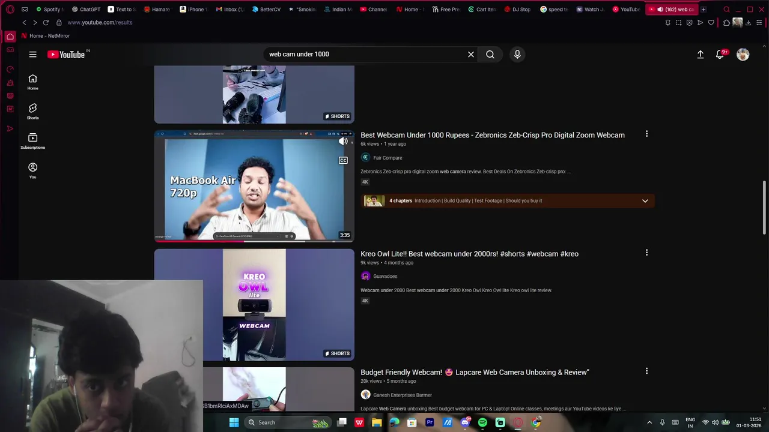Open the Create upload icon
Image resolution: width=769 pixels, height=432 pixels.
pyautogui.click(x=701, y=54)
